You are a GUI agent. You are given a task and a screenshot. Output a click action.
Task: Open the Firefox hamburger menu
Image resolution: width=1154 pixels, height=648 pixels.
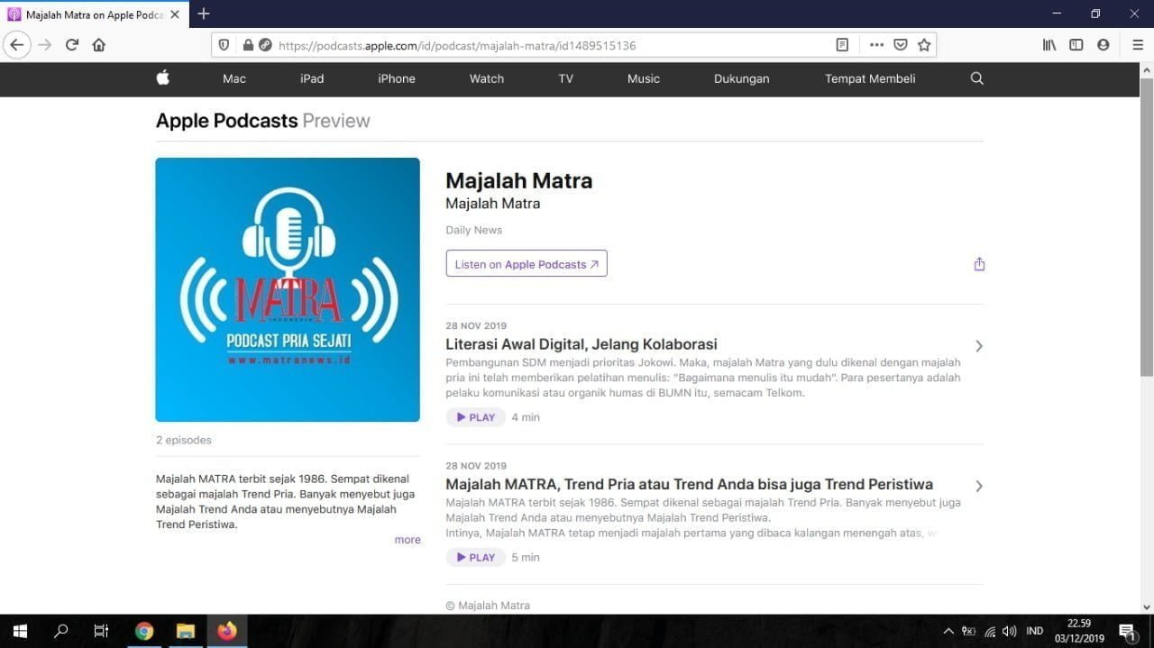click(1137, 45)
